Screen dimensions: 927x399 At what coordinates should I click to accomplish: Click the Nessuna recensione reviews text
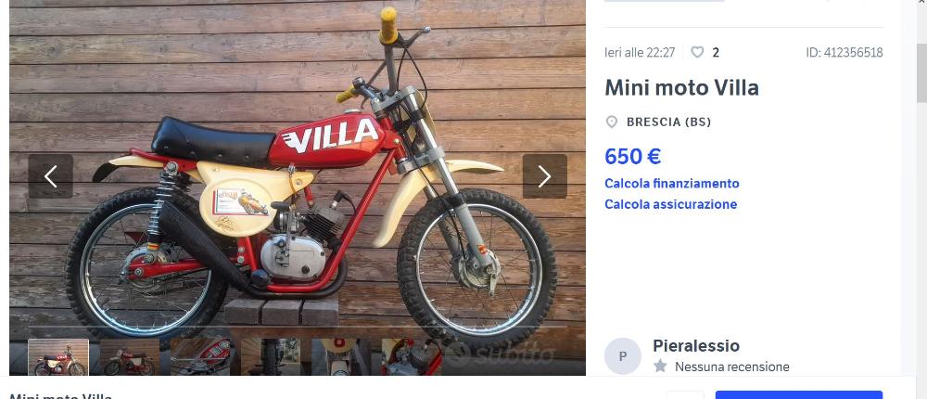732,367
